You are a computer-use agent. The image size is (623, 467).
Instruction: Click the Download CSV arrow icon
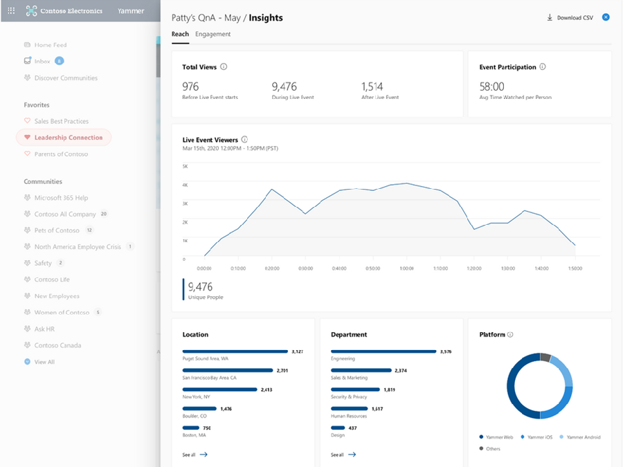point(550,17)
